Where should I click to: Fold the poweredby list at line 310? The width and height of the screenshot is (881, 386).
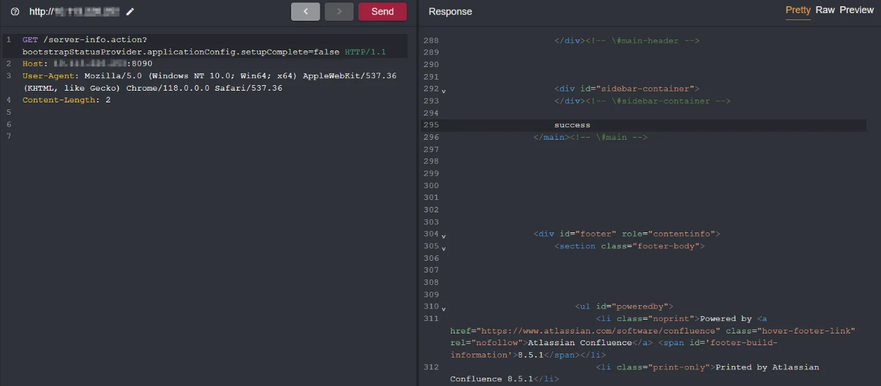(444, 309)
